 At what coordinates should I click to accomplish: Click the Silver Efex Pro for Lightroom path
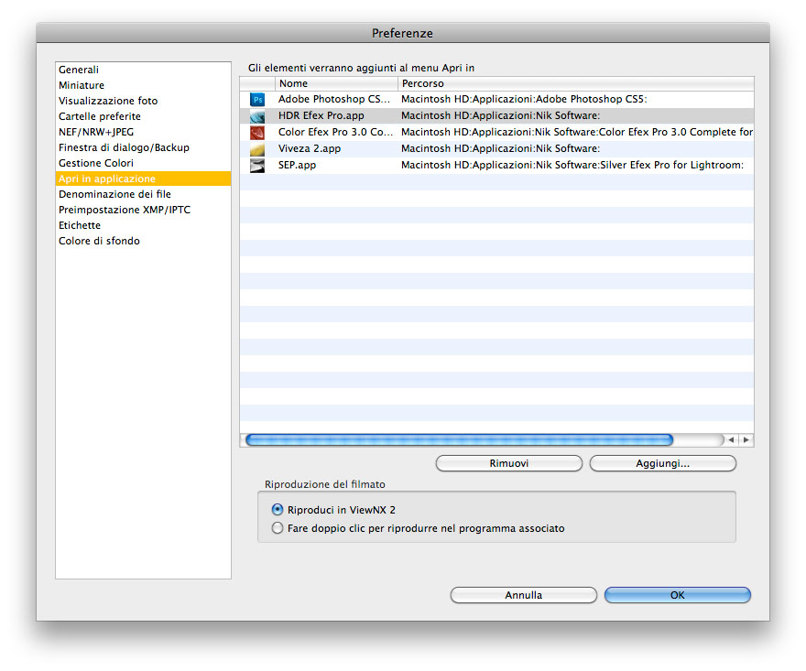pyautogui.click(x=572, y=165)
